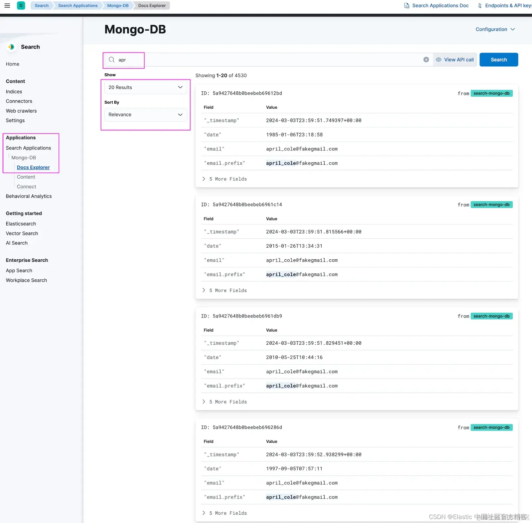The height and width of the screenshot is (523, 532).
Task: Expand 5 More Fields for ID ending 612bd
Action: 225,179
